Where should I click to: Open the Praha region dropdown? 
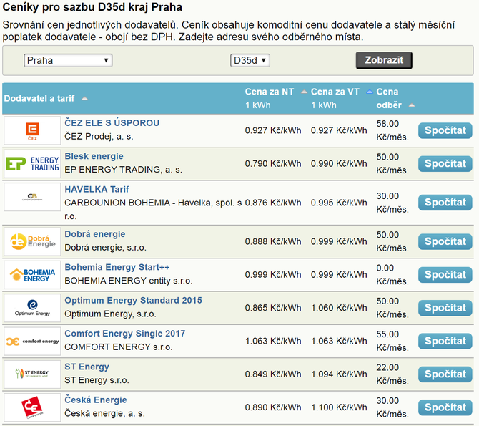68,60
